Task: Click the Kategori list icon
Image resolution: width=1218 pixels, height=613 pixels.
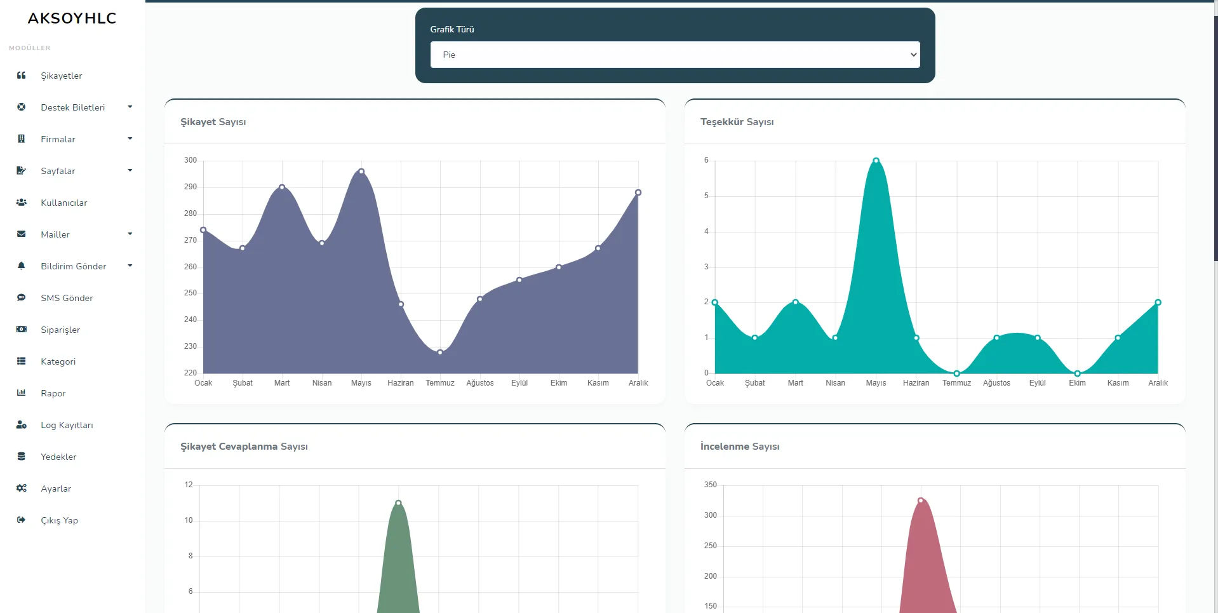Action: click(22, 361)
